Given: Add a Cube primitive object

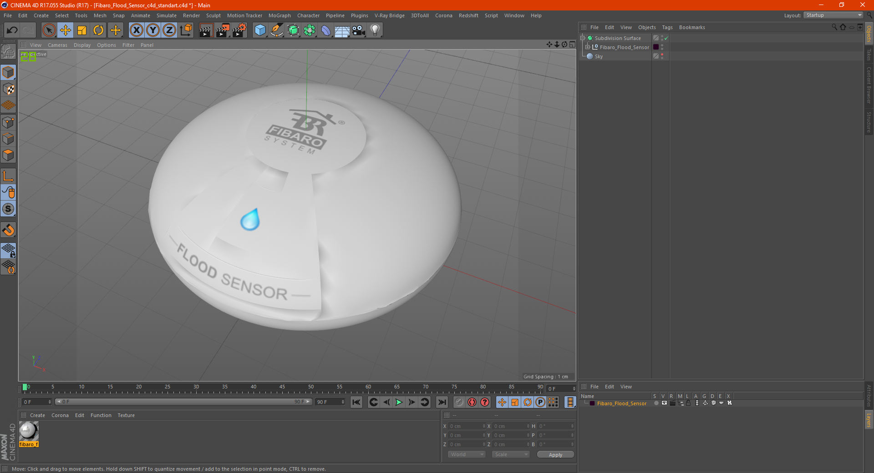Looking at the screenshot, I should tap(260, 30).
